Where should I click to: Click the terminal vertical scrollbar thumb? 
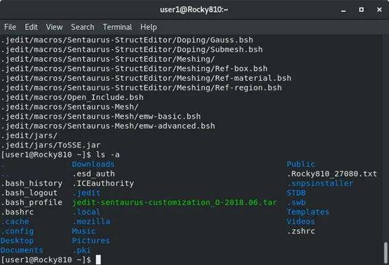point(386,252)
